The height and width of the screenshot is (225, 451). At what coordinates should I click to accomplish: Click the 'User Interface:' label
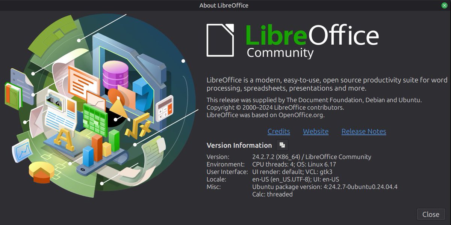click(x=227, y=172)
